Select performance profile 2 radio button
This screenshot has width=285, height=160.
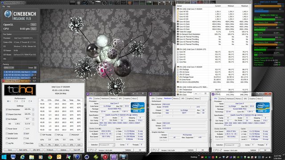(x=15, y=101)
